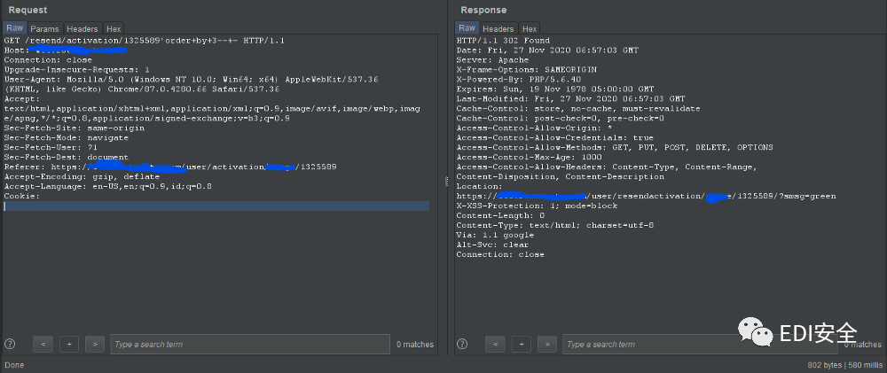Click the 'HTTP/1.1 302 Found' status line
This screenshot has height=373, width=887.
[503, 41]
